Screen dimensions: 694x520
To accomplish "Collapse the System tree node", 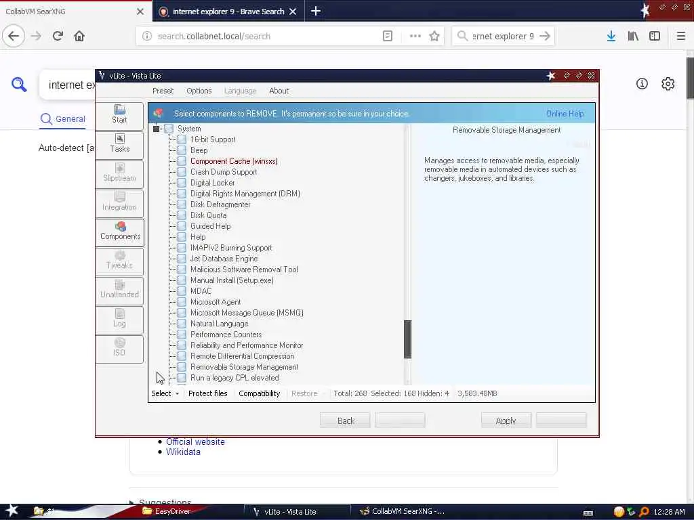I will 157,129.
